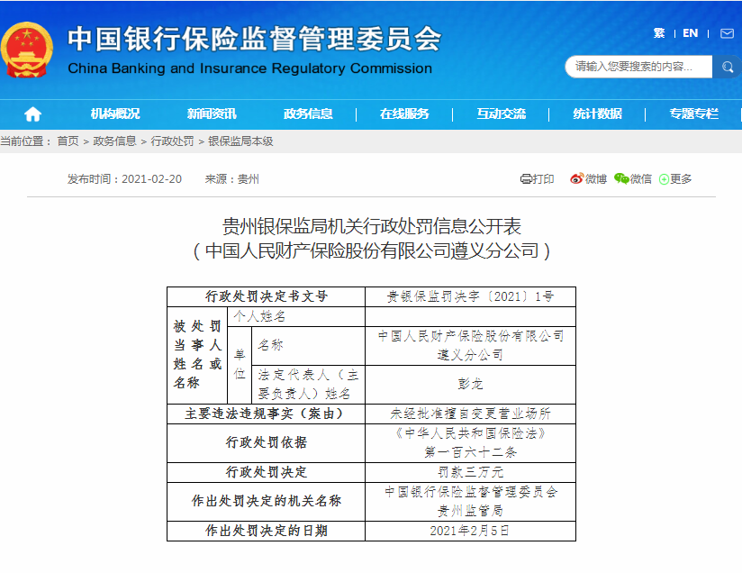
Task: Share via the Weibo icon
Action: tap(576, 178)
